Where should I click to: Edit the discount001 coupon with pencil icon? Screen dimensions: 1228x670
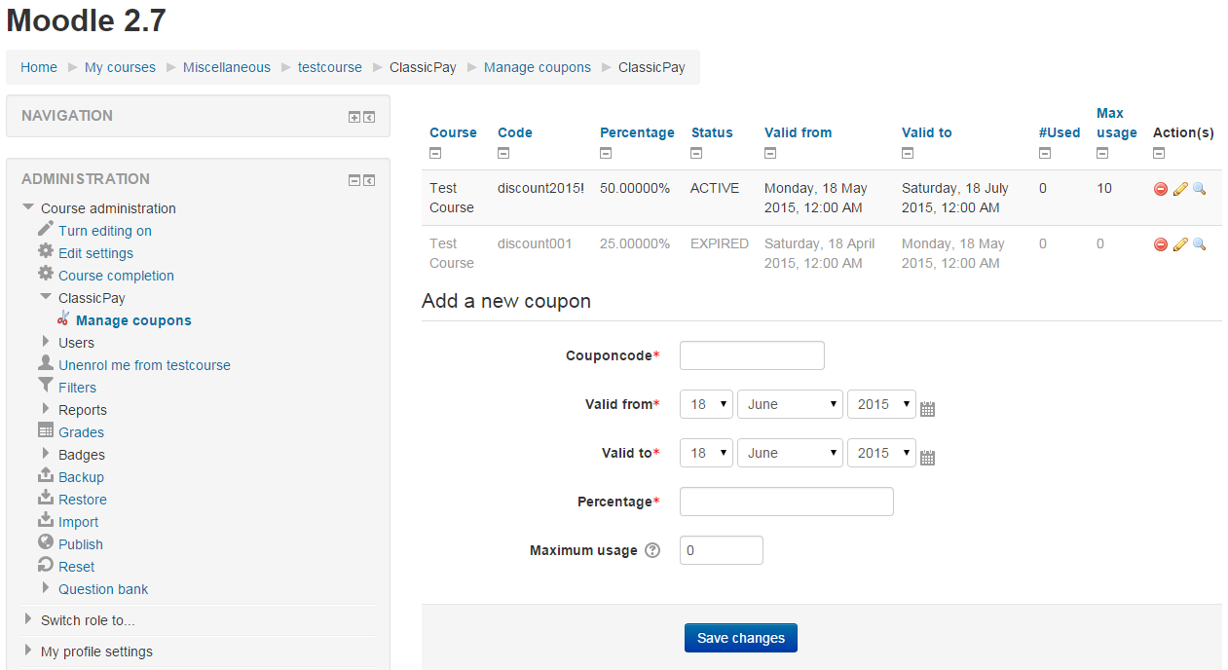(1180, 244)
